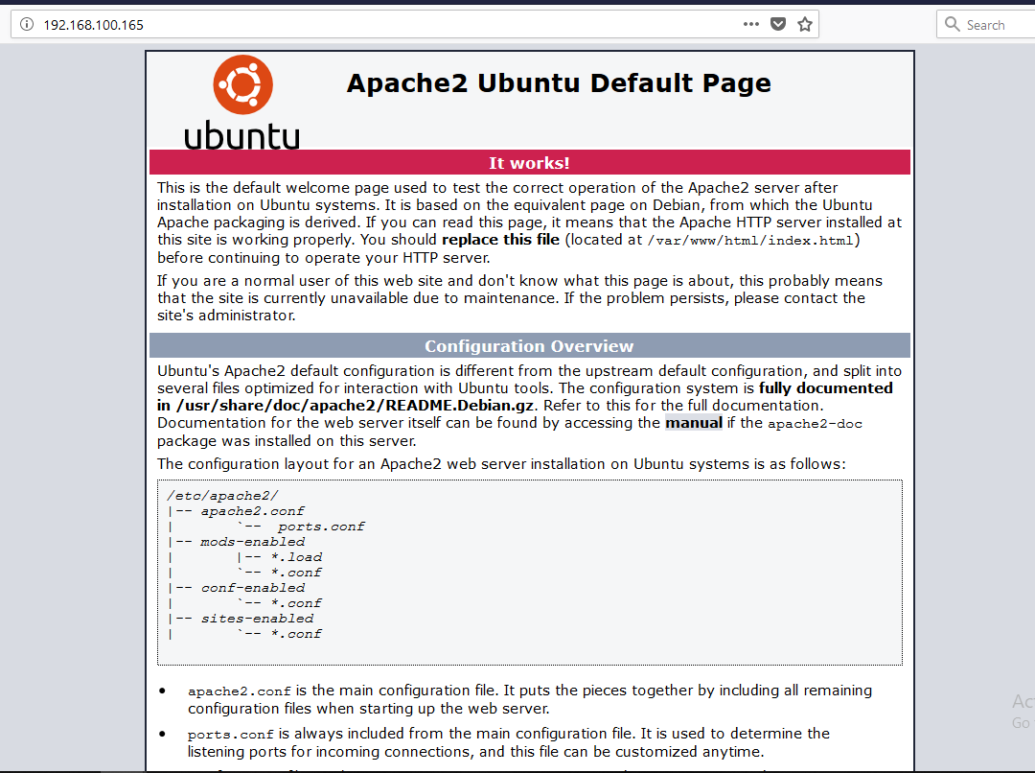Click the ubuntu wordmark under the logo

tap(241, 135)
